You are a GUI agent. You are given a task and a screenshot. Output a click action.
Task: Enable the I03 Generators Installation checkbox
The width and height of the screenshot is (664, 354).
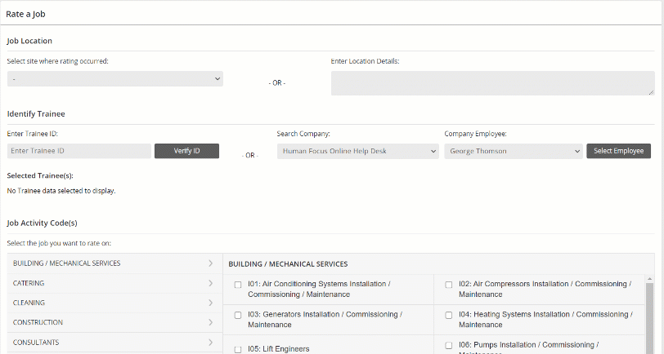click(x=238, y=315)
